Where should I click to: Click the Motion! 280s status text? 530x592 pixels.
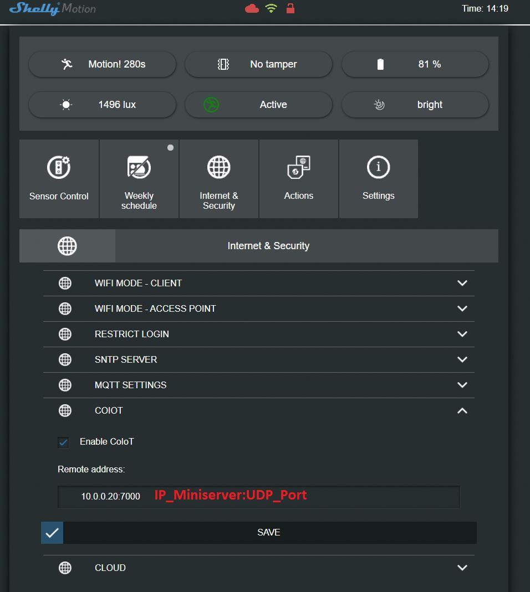[117, 64]
